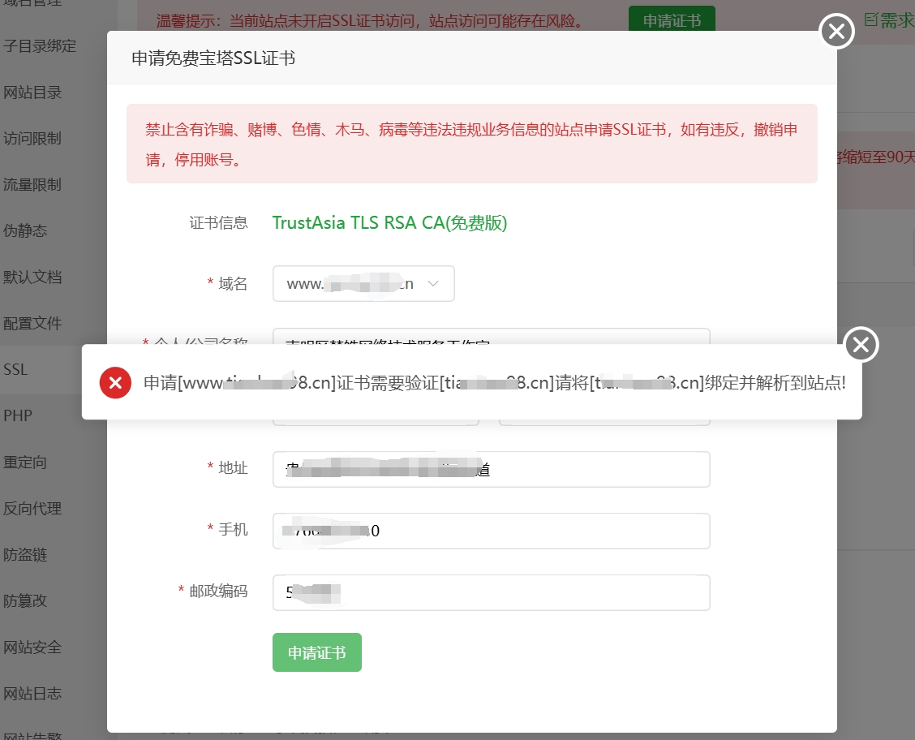Click the 个人/公司名称 input field

(x=491, y=337)
